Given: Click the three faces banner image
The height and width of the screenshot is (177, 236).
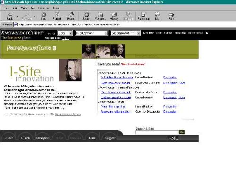Looking at the screenshot, I should (x=103, y=51).
